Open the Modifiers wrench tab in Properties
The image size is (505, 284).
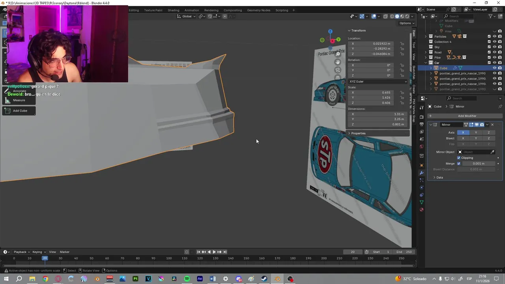(421, 172)
